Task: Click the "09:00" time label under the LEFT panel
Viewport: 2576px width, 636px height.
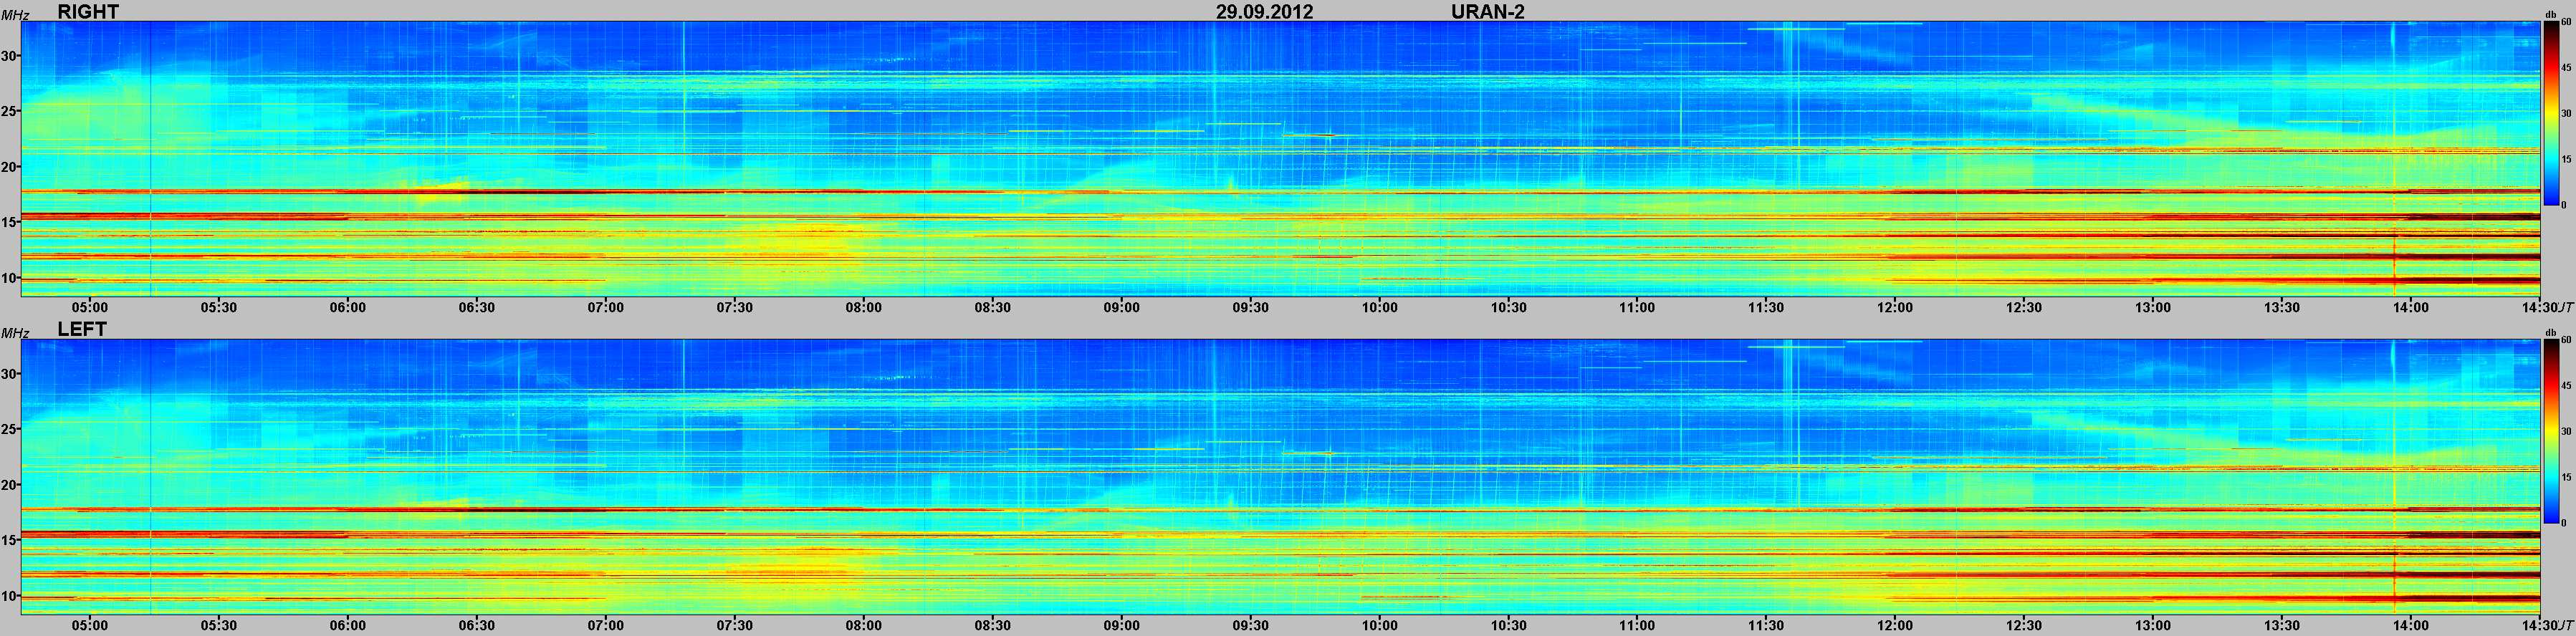Action: point(1122,626)
